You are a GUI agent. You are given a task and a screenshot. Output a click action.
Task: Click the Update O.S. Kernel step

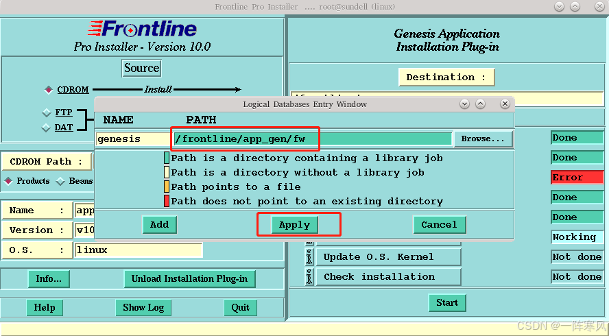point(388,256)
